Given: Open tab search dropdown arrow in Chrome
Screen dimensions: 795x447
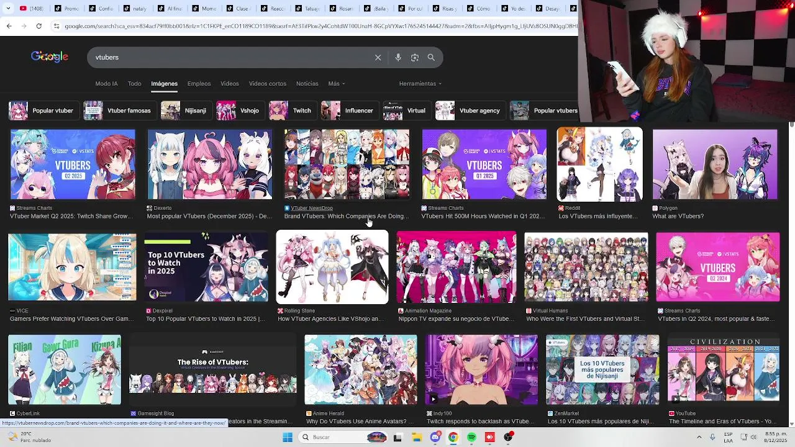Looking at the screenshot, I should pos(8,8).
